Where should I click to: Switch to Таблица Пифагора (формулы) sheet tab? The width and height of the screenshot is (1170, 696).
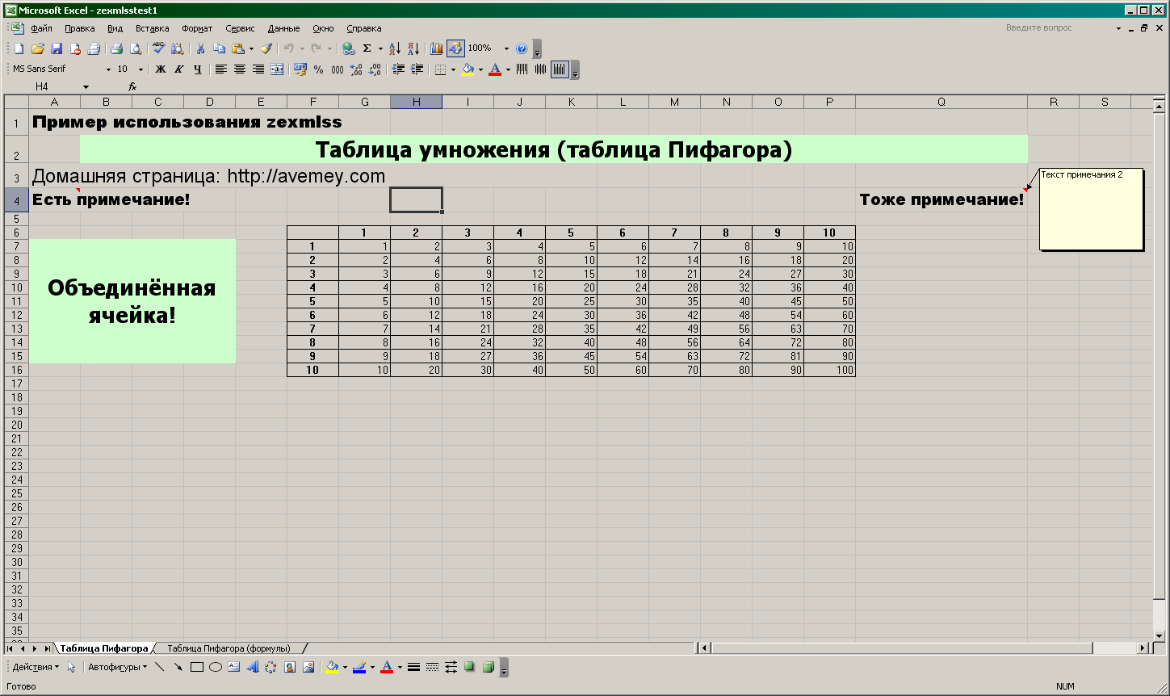coord(229,648)
